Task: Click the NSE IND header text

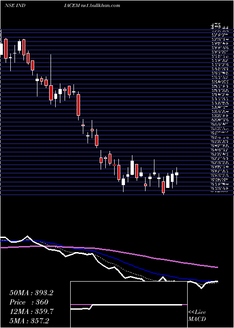Action: tap(15, 6)
